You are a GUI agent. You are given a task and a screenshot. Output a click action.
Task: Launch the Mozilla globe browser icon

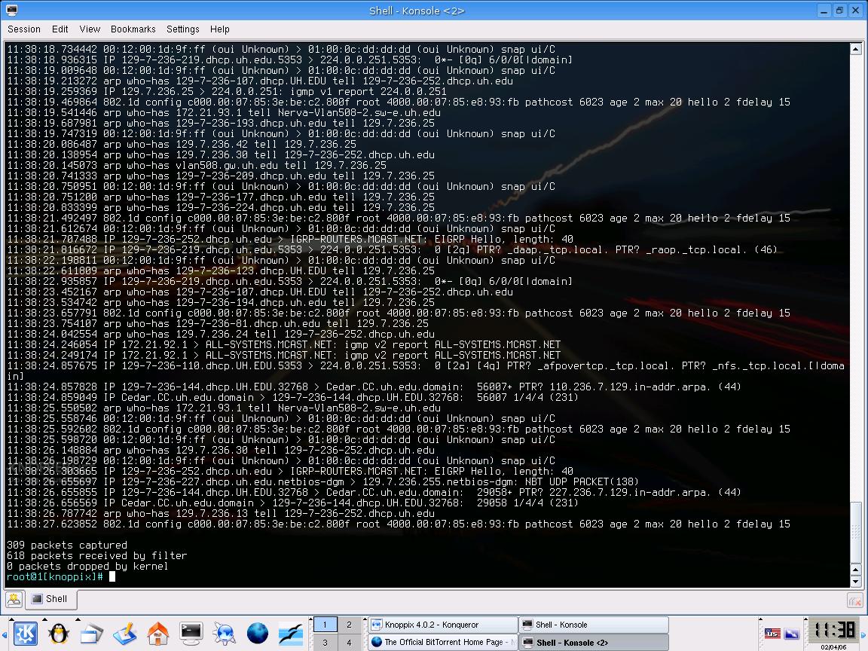(x=258, y=633)
